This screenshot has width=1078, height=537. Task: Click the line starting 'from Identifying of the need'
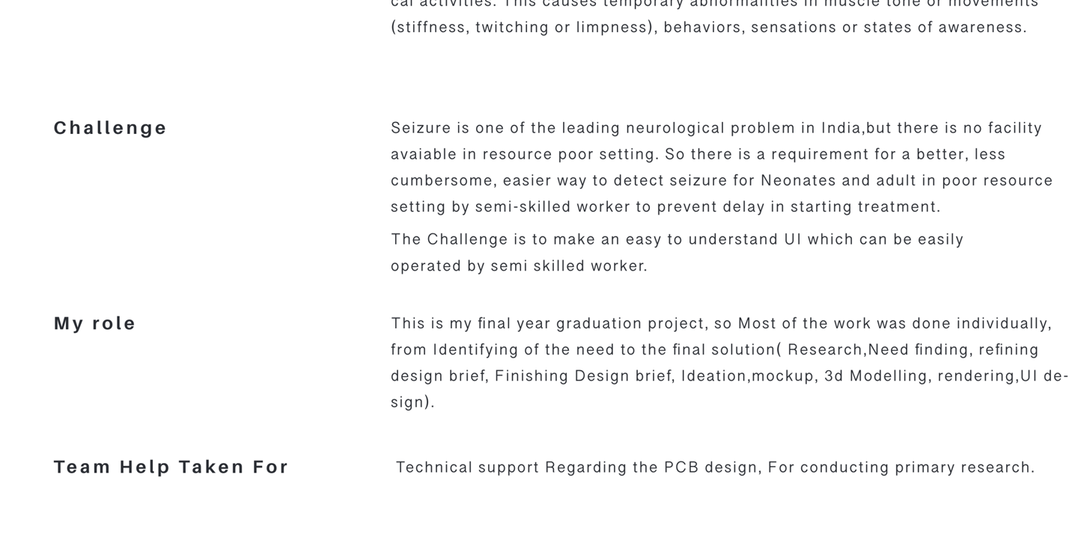pos(714,349)
